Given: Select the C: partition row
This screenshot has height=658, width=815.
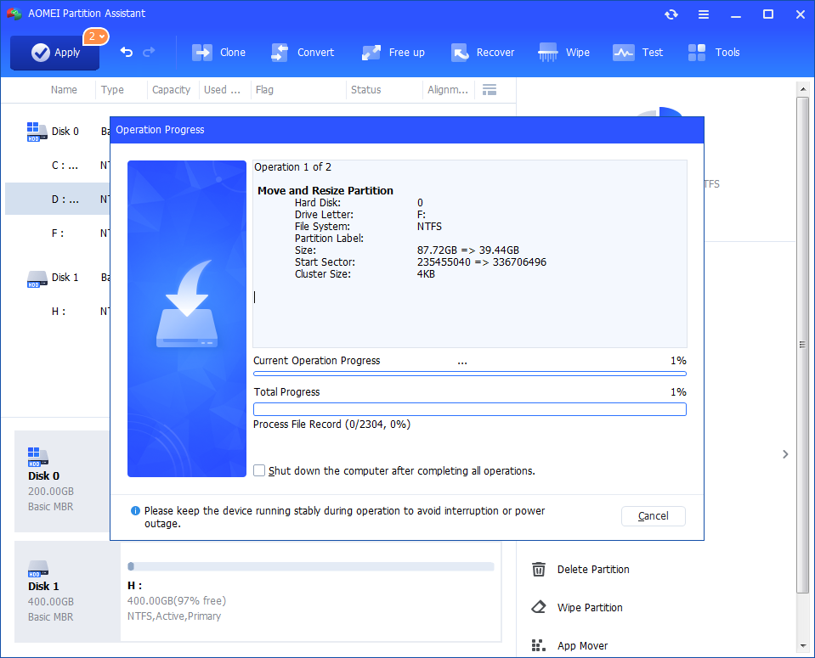Looking at the screenshot, I should (57, 166).
